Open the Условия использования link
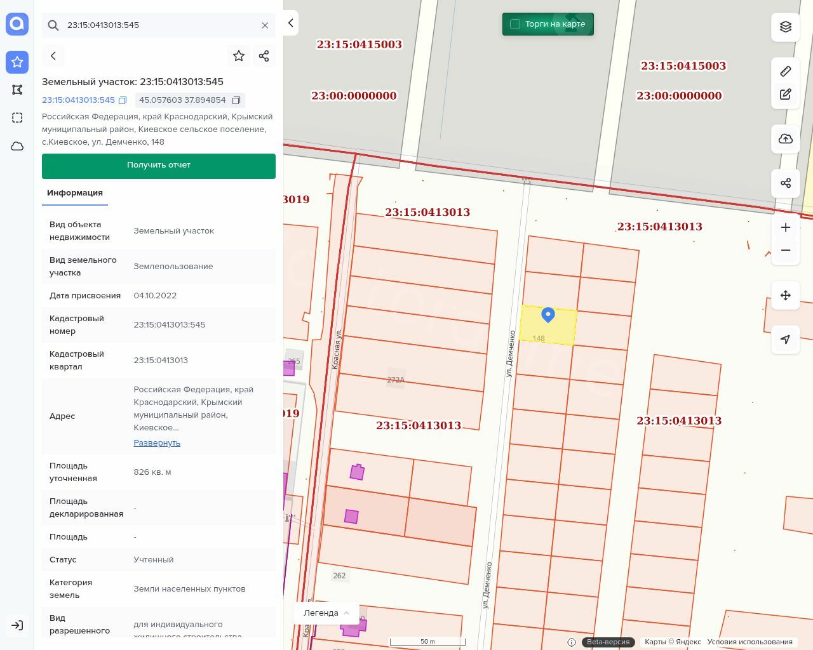 point(749,642)
